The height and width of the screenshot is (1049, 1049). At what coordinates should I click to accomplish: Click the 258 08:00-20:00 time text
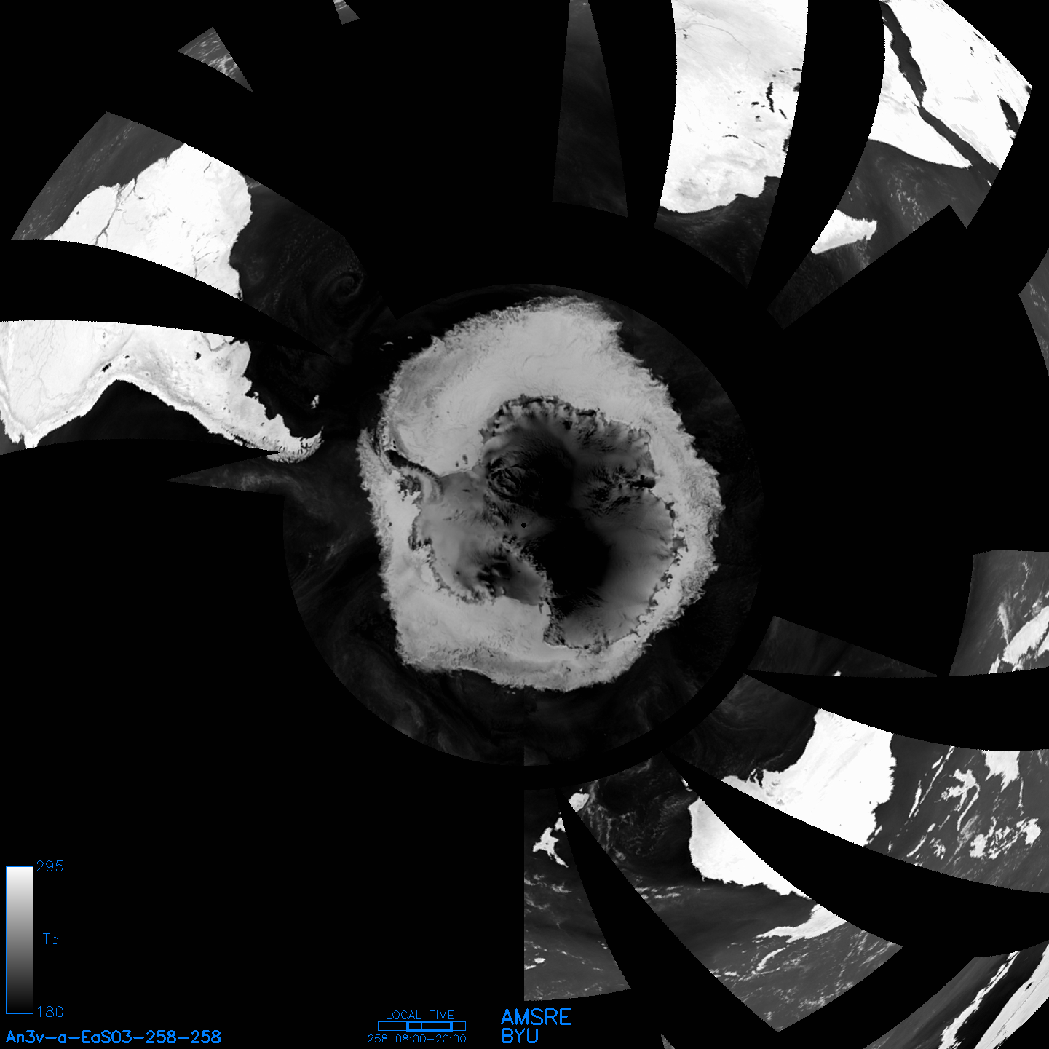pos(417,1039)
